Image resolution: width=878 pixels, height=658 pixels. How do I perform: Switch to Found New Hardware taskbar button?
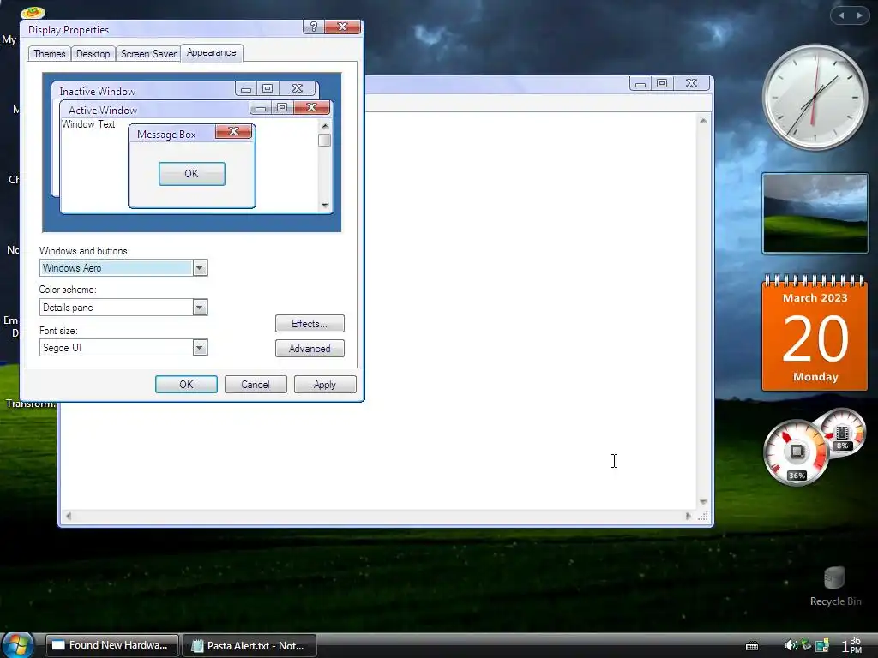[112, 645]
